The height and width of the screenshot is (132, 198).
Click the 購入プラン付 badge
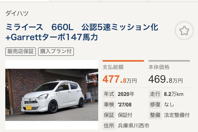tap(56, 52)
